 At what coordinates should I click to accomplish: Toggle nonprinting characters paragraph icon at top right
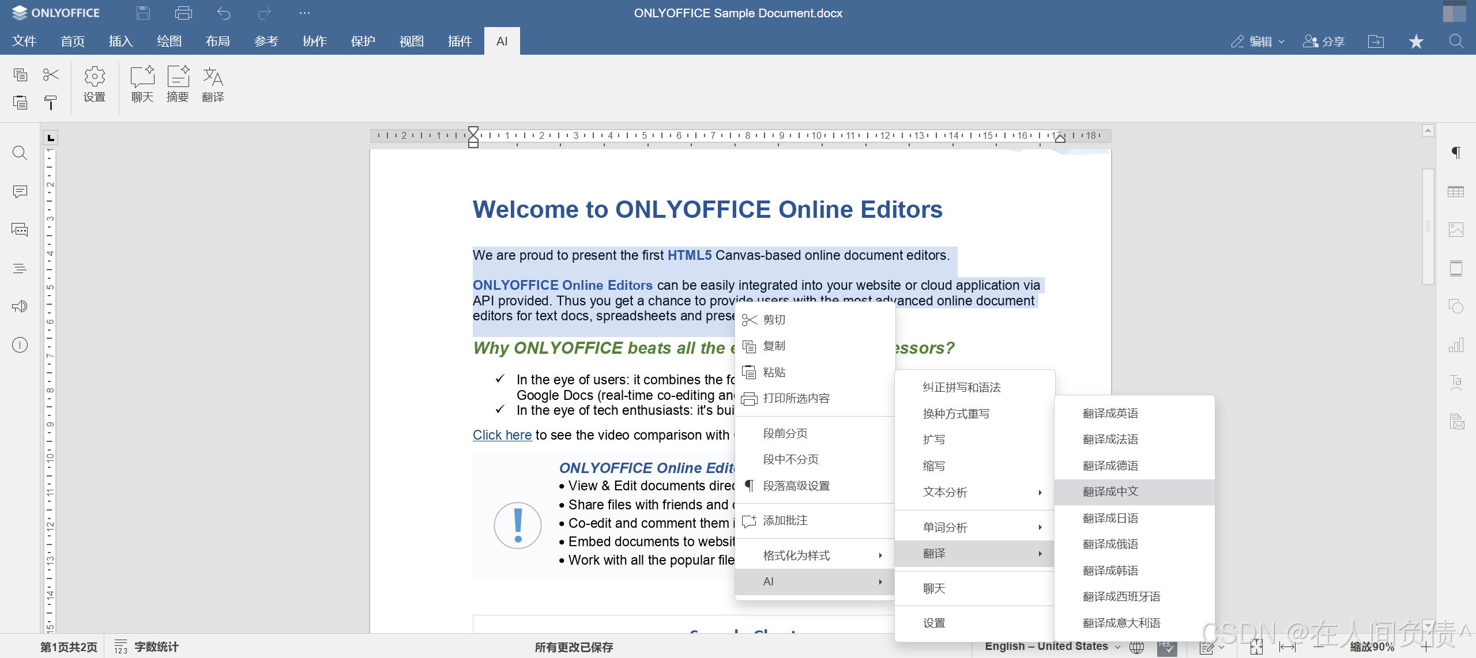[x=1456, y=153]
